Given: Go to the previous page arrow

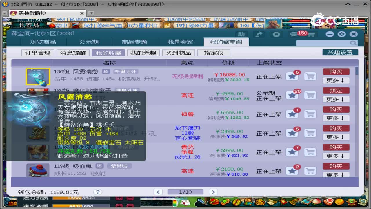Looking at the screenshot, I should click(x=158, y=192).
